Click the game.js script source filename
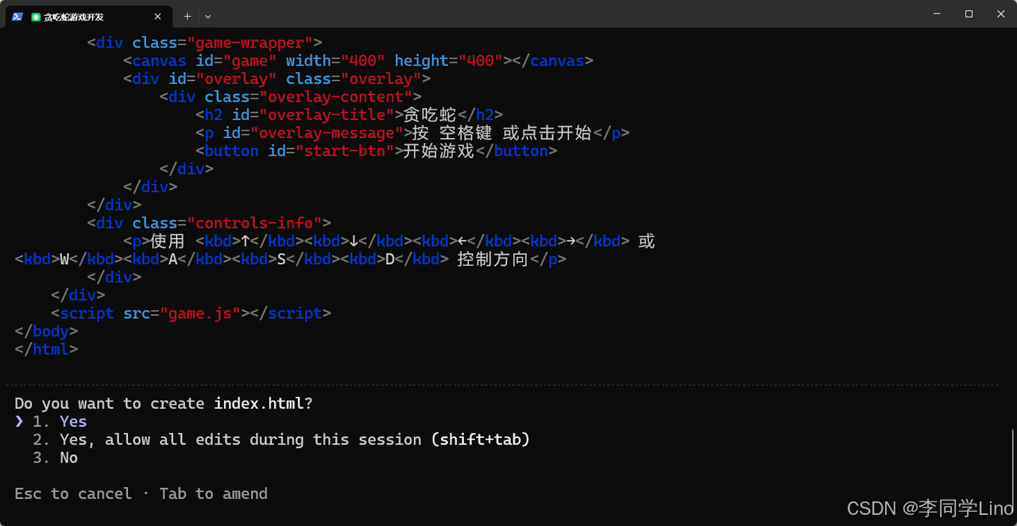The width and height of the screenshot is (1017, 526). (201, 313)
